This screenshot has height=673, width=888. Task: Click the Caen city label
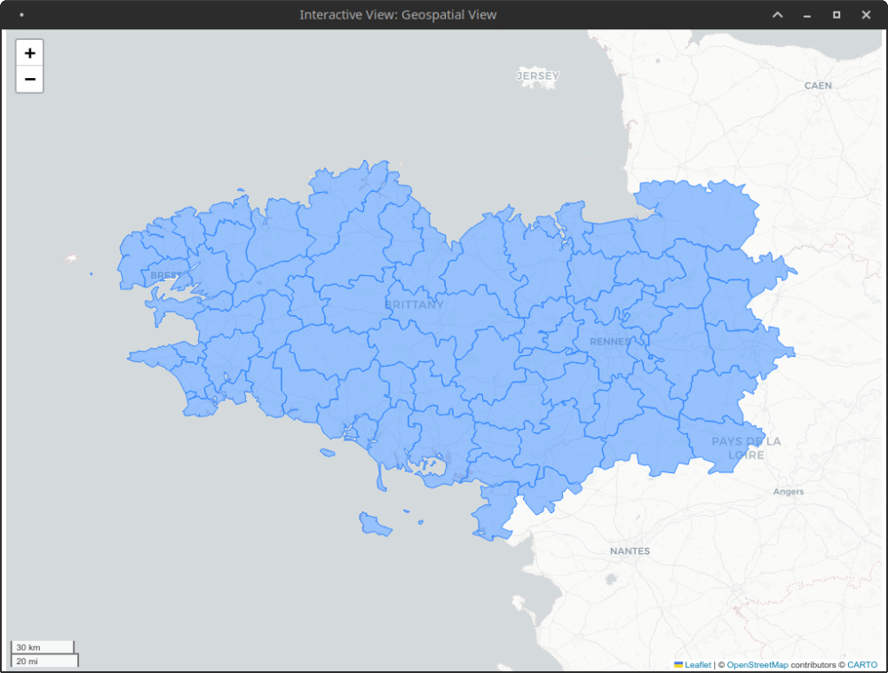(818, 86)
